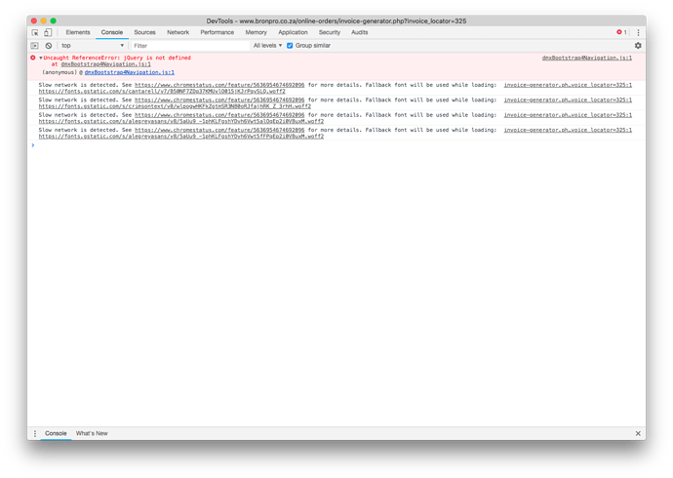
Task: Open chromestatus link in first slow network message
Action: pyautogui.click(x=219, y=85)
